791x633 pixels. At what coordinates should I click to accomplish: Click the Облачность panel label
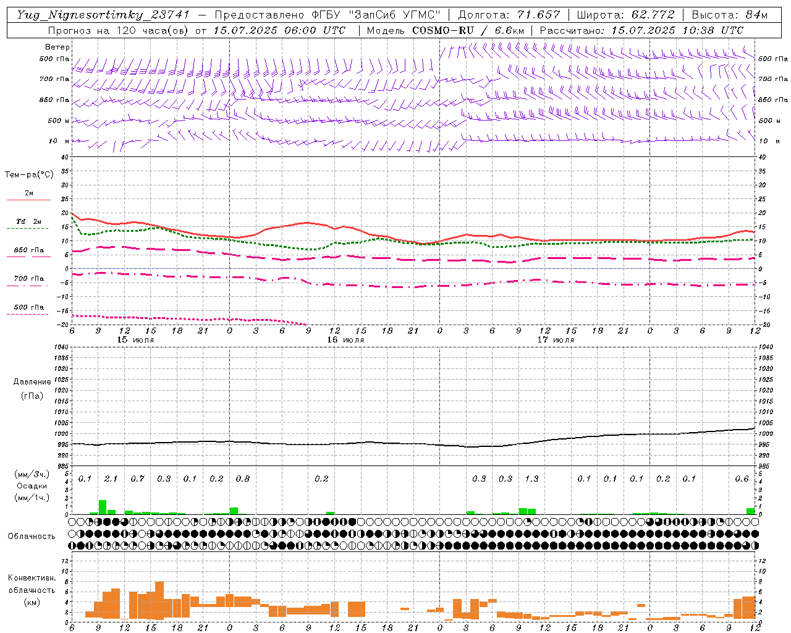point(32,536)
